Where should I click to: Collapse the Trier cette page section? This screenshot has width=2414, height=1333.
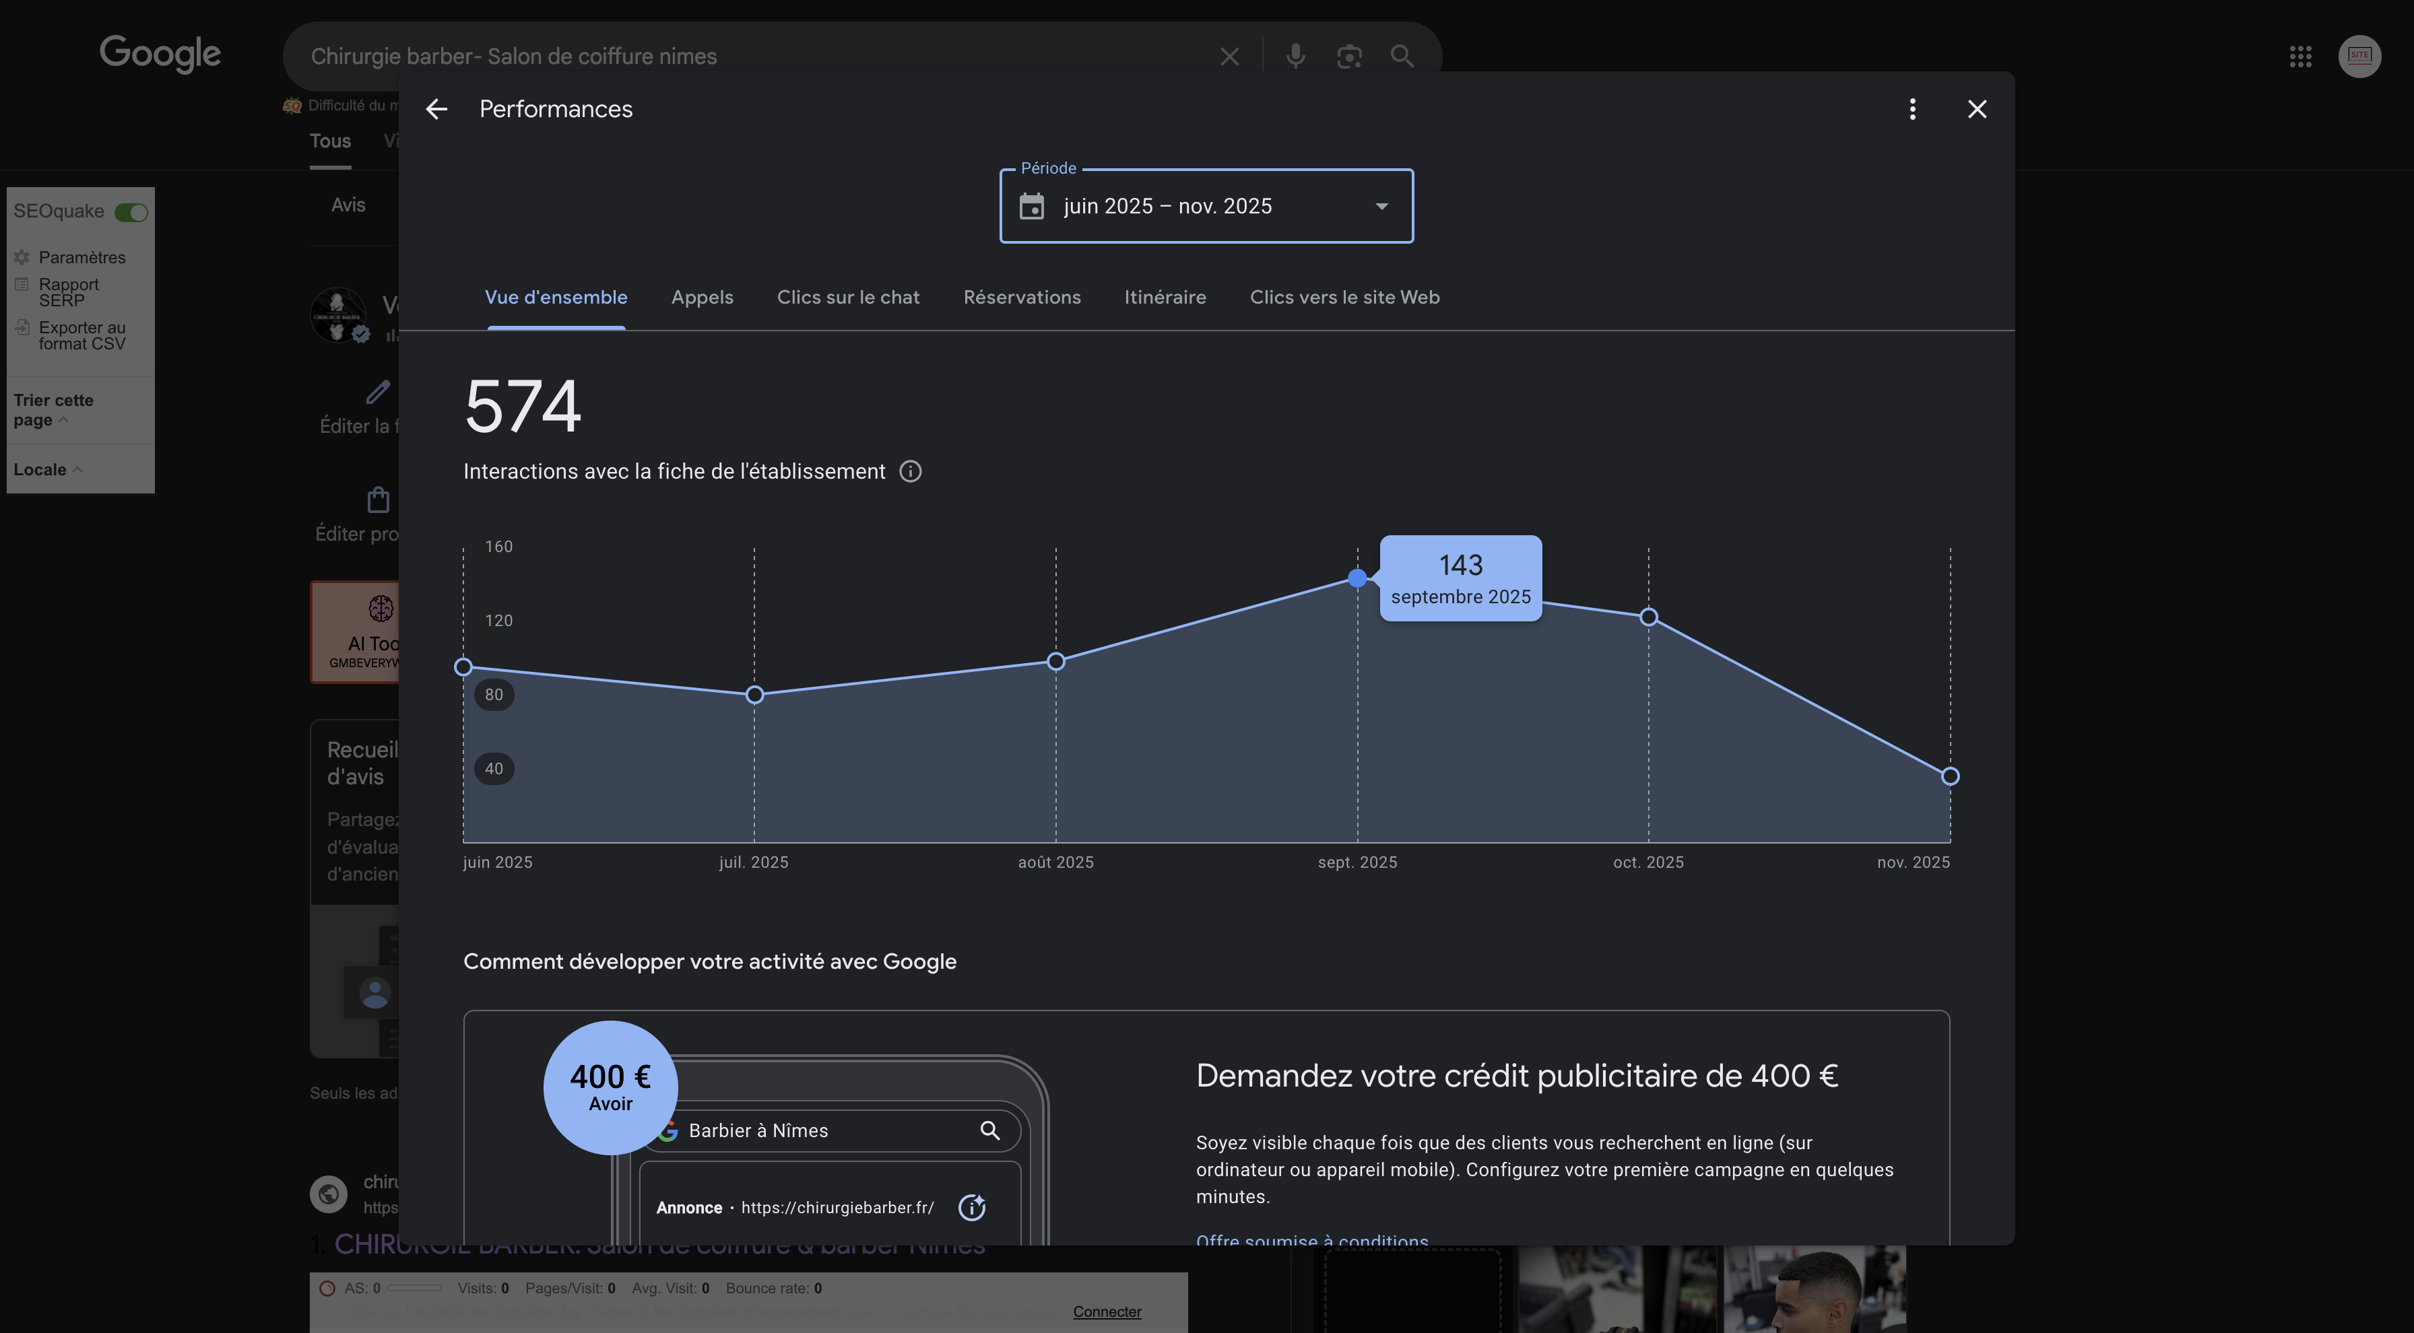pyautogui.click(x=65, y=419)
